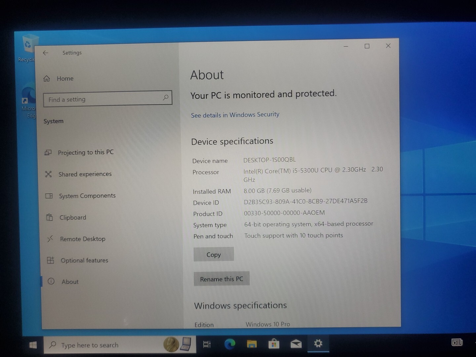Click the Settings gear in the taskbar
This screenshot has height=357, width=476.
[318, 343]
